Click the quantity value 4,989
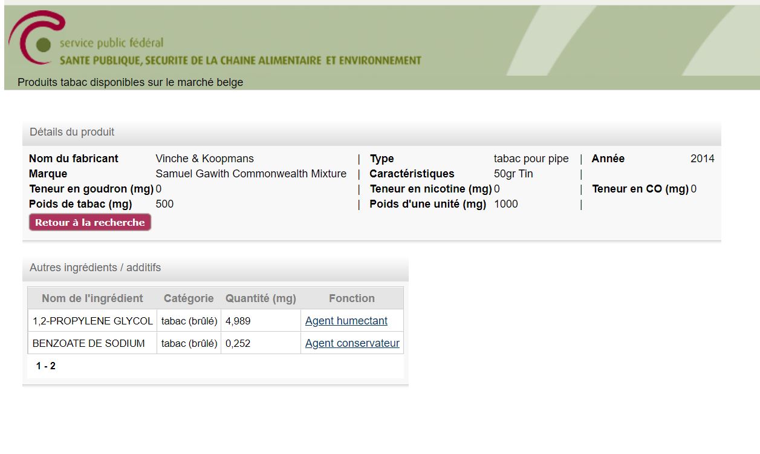 point(238,321)
